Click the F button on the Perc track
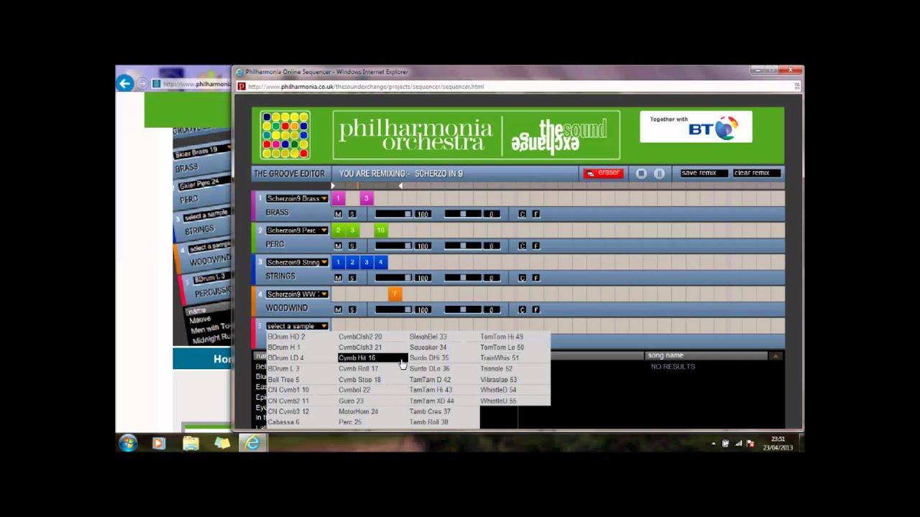The image size is (920, 517). coord(536,246)
